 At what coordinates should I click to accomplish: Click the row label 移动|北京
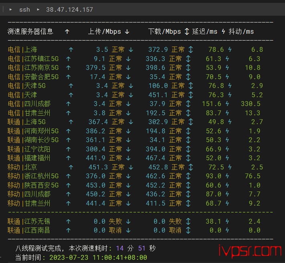point(22,167)
